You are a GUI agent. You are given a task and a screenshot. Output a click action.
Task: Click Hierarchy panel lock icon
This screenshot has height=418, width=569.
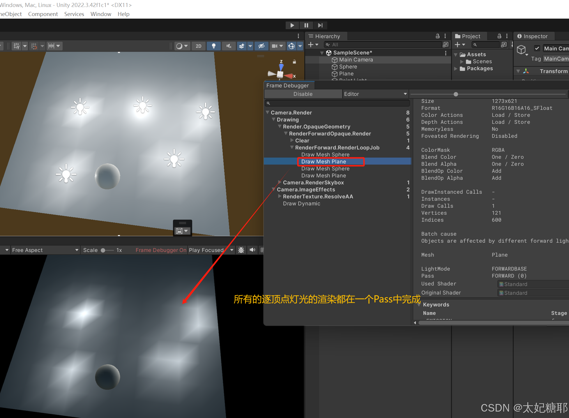click(x=437, y=36)
